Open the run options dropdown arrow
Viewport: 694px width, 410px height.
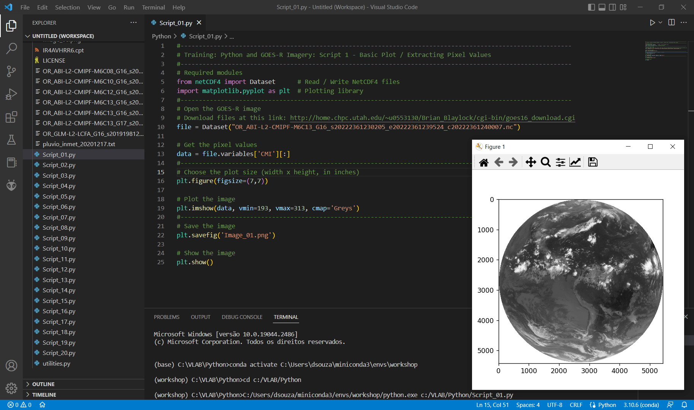661,23
